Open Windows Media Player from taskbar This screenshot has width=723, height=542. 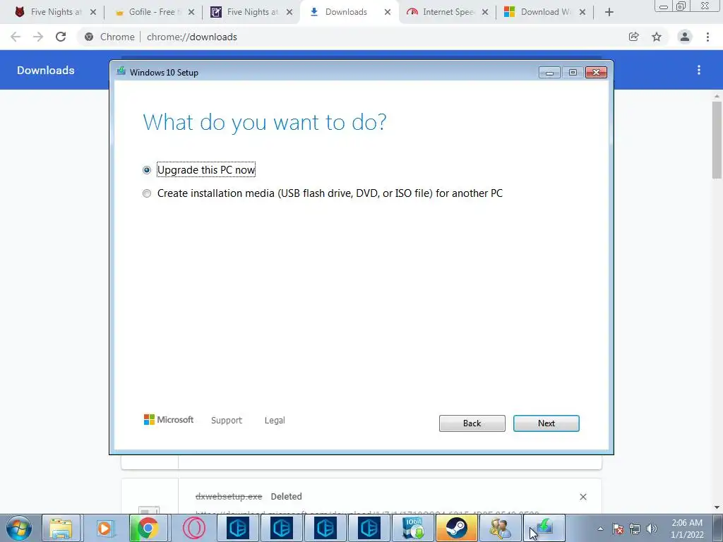click(104, 528)
